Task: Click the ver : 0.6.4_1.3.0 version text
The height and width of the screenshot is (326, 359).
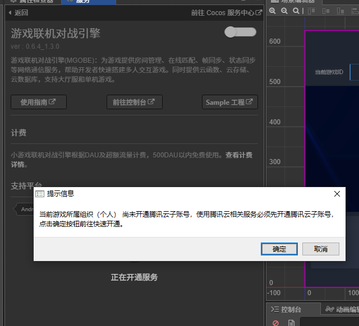Action: coord(35,46)
